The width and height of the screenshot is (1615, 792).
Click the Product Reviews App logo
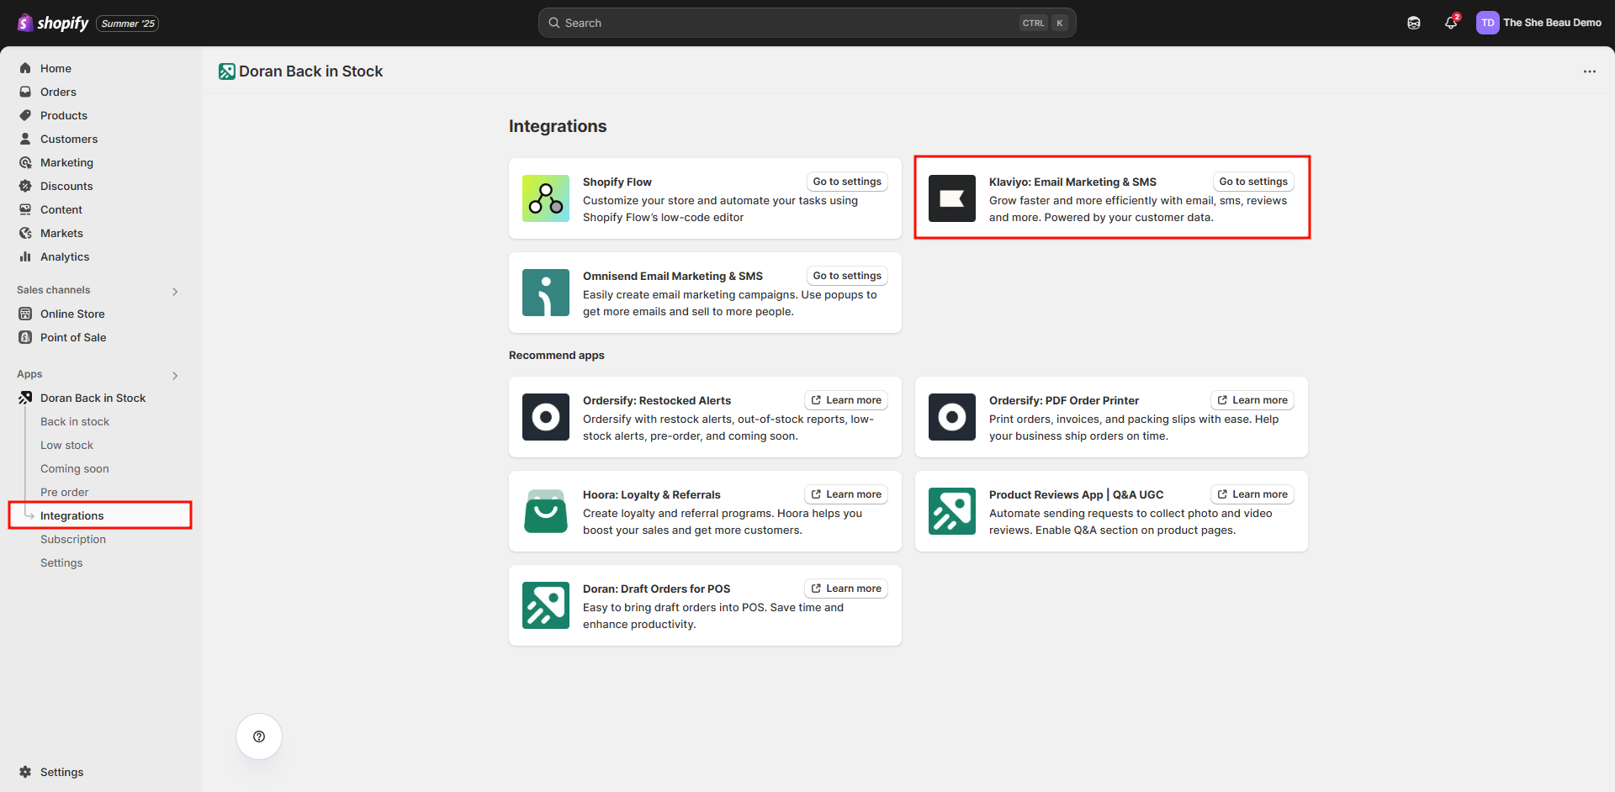pyautogui.click(x=952, y=511)
